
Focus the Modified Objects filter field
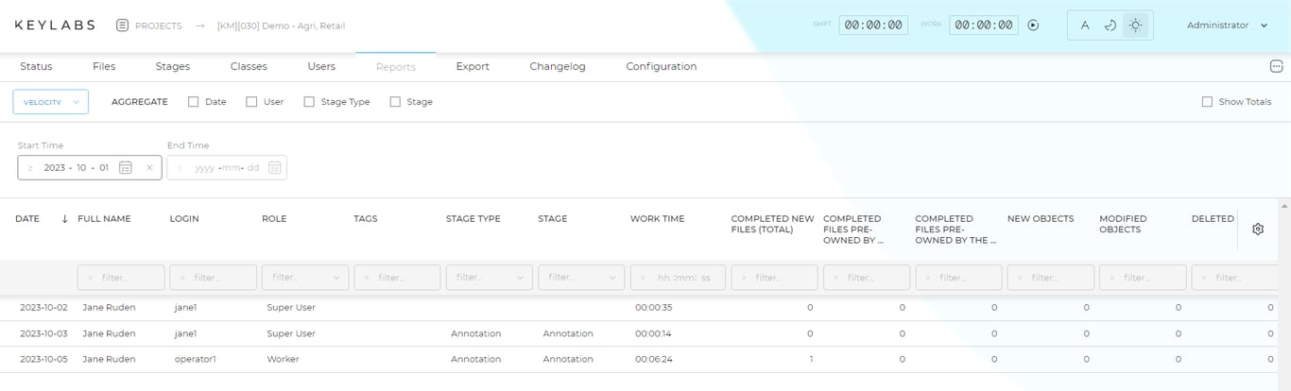coord(1143,278)
